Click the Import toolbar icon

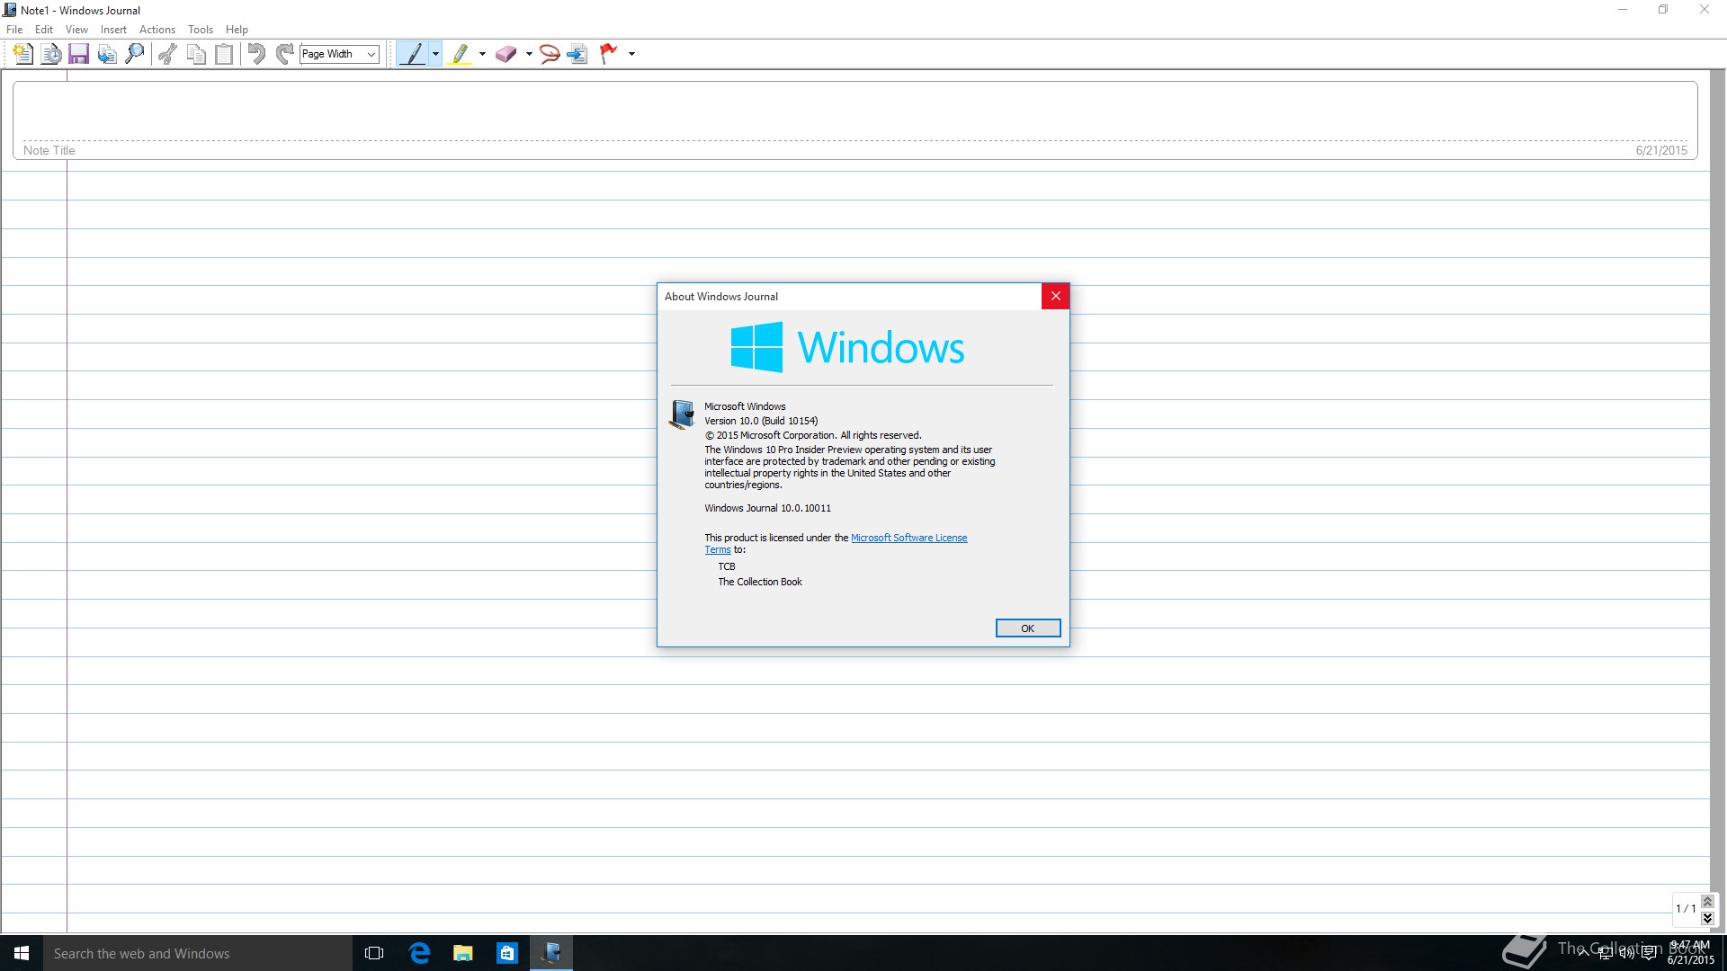[x=107, y=54]
